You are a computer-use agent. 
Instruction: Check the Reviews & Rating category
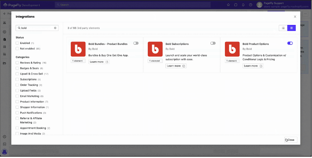coord(17,63)
